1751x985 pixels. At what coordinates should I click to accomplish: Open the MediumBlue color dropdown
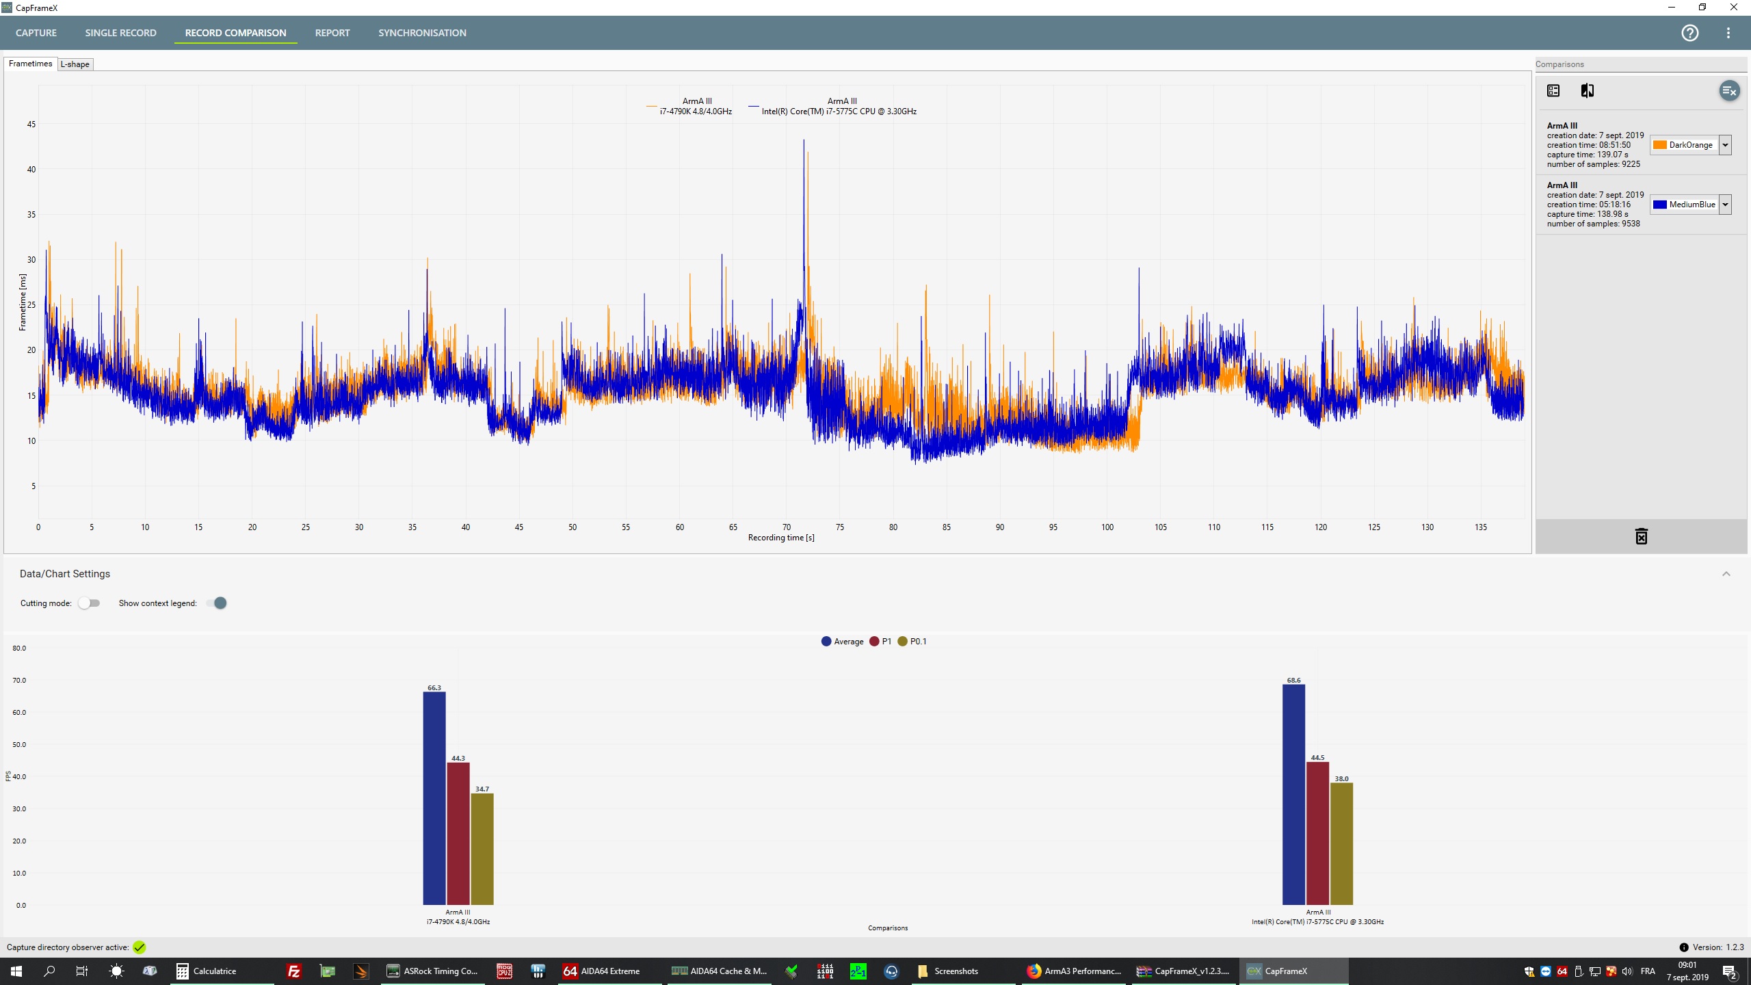(1725, 205)
